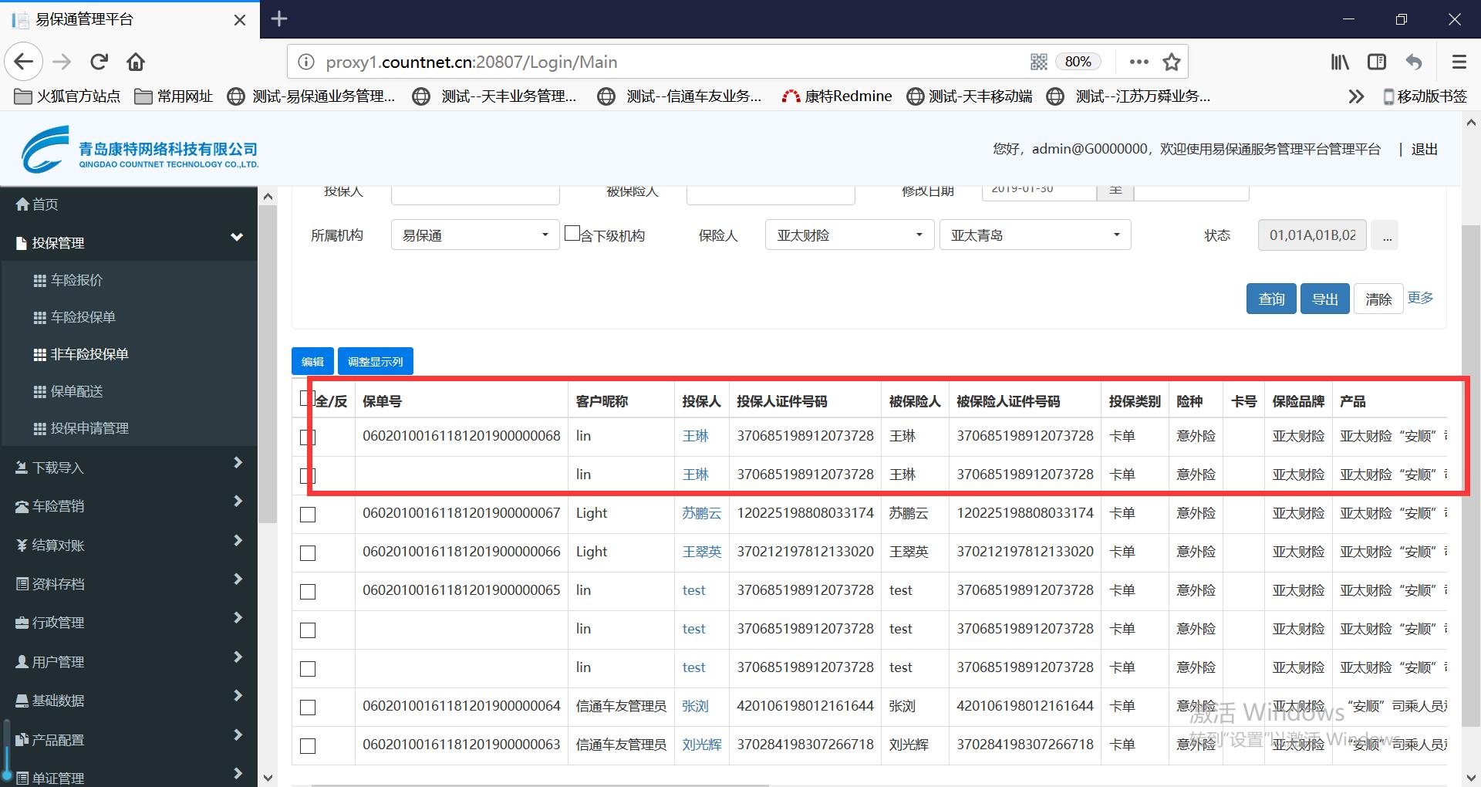Open the Firefox hamburger menu
The height and width of the screenshot is (787, 1481).
pos(1459,62)
